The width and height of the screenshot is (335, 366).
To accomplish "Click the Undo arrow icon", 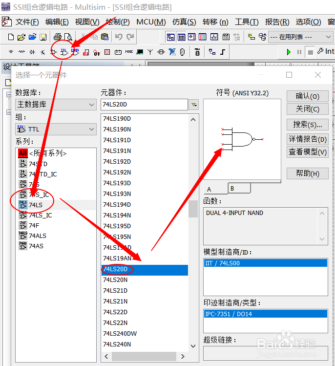I will pos(119,37).
